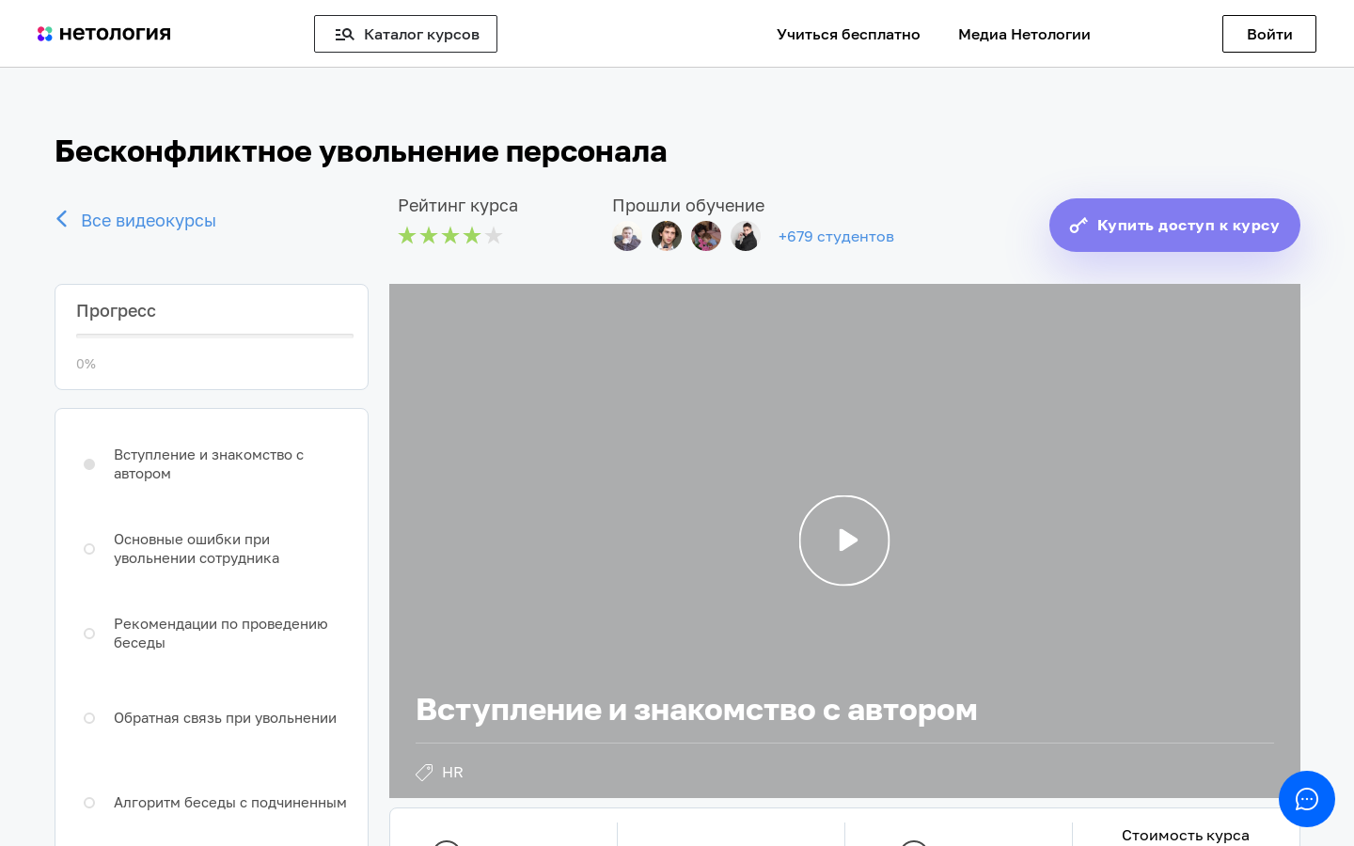Click status circle beside Основные ошибки lesson
The height and width of the screenshot is (846, 1354).
pyautogui.click(x=89, y=549)
